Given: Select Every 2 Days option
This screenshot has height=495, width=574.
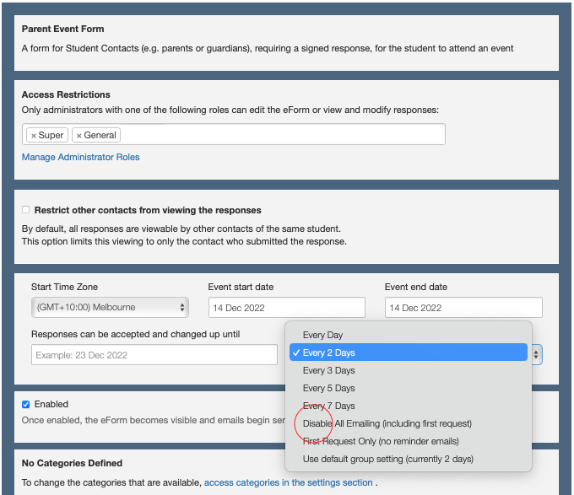Looking at the screenshot, I should click(x=328, y=352).
